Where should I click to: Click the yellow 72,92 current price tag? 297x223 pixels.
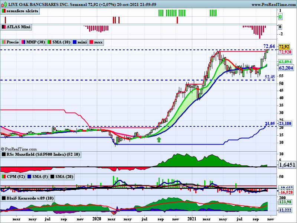click(284, 47)
